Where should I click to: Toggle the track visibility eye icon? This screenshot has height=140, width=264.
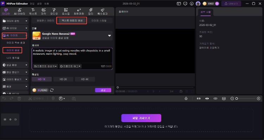pyautogui.click(x=10, y=120)
